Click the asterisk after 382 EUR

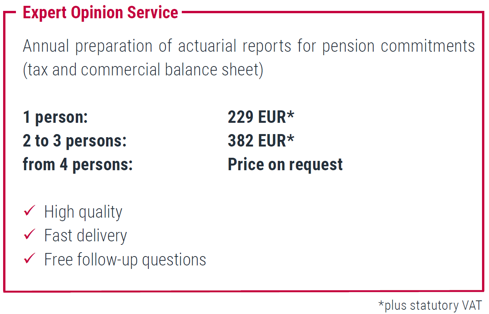[x=290, y=139]
